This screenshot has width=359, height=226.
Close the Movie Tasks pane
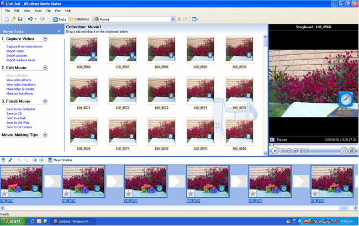[x=59, y=31]
